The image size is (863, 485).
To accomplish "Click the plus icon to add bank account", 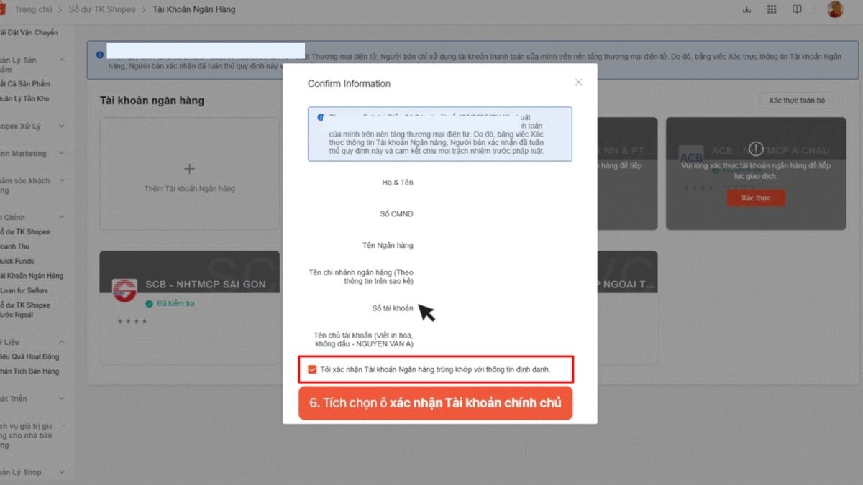I will [189, 169].
